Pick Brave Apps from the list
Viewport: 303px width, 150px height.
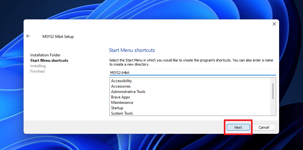190,97
